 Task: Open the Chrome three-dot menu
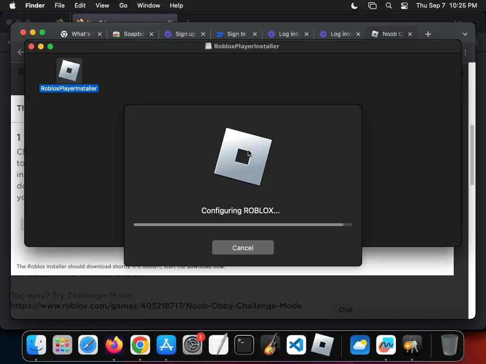click(465, 52)
